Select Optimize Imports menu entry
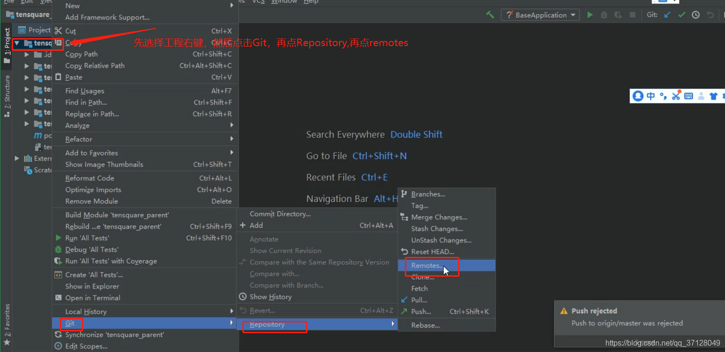This screenshot has width=725, height=352. click(145, 190)
